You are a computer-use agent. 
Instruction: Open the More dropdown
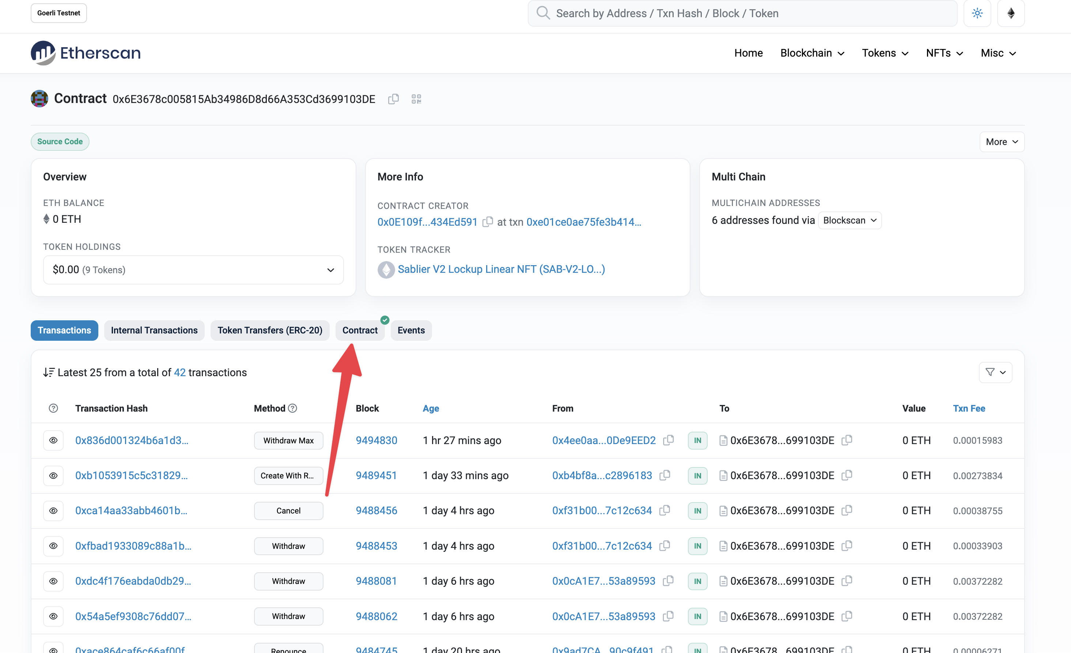pyautogui.click(x=1002, y=142)
